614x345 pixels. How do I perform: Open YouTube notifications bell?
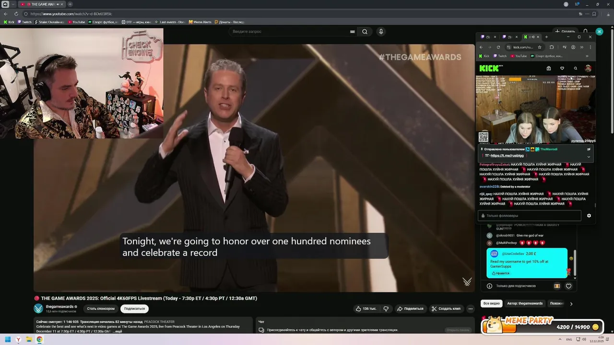point(586,31)
